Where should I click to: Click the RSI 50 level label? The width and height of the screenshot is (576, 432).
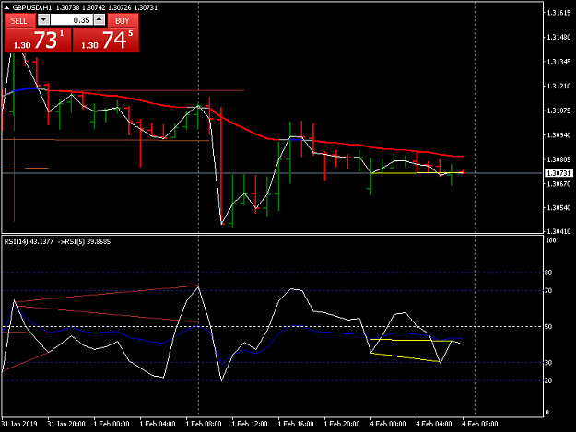548,327
